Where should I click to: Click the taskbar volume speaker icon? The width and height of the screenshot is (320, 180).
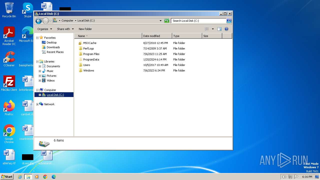pos(284,177)
